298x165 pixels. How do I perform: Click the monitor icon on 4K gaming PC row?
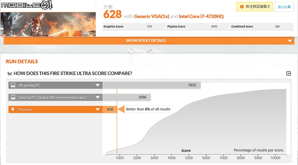coord(13,85)
